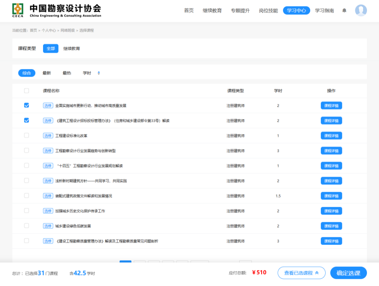The image size is (379, 286).
Task: Expand the 查看已选课程 panel
Action: 302,273
